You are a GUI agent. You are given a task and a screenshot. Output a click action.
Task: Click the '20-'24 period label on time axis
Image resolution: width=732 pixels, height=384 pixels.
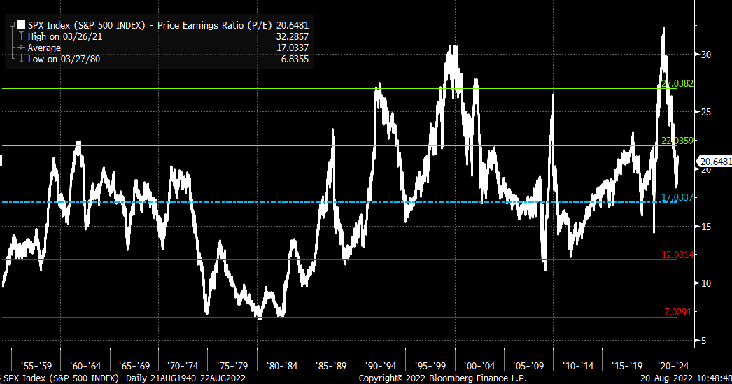(673, 366)
